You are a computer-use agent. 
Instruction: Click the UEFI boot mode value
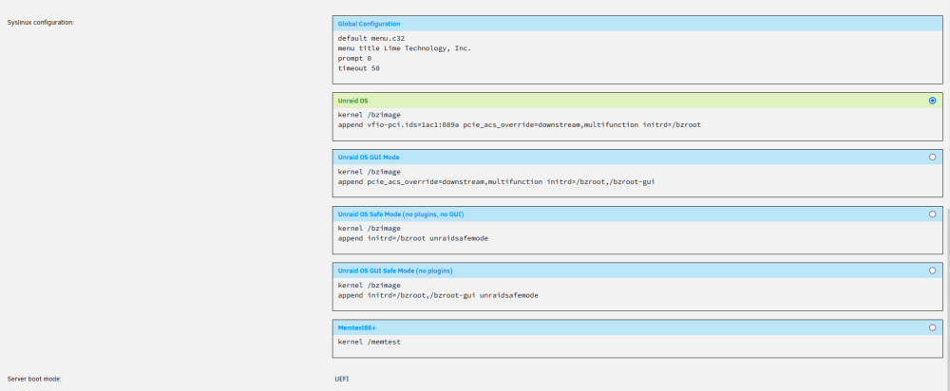(342, 379)
